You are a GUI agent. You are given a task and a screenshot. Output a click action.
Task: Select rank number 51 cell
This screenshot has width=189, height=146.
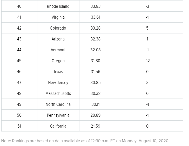tap(19, 126)
